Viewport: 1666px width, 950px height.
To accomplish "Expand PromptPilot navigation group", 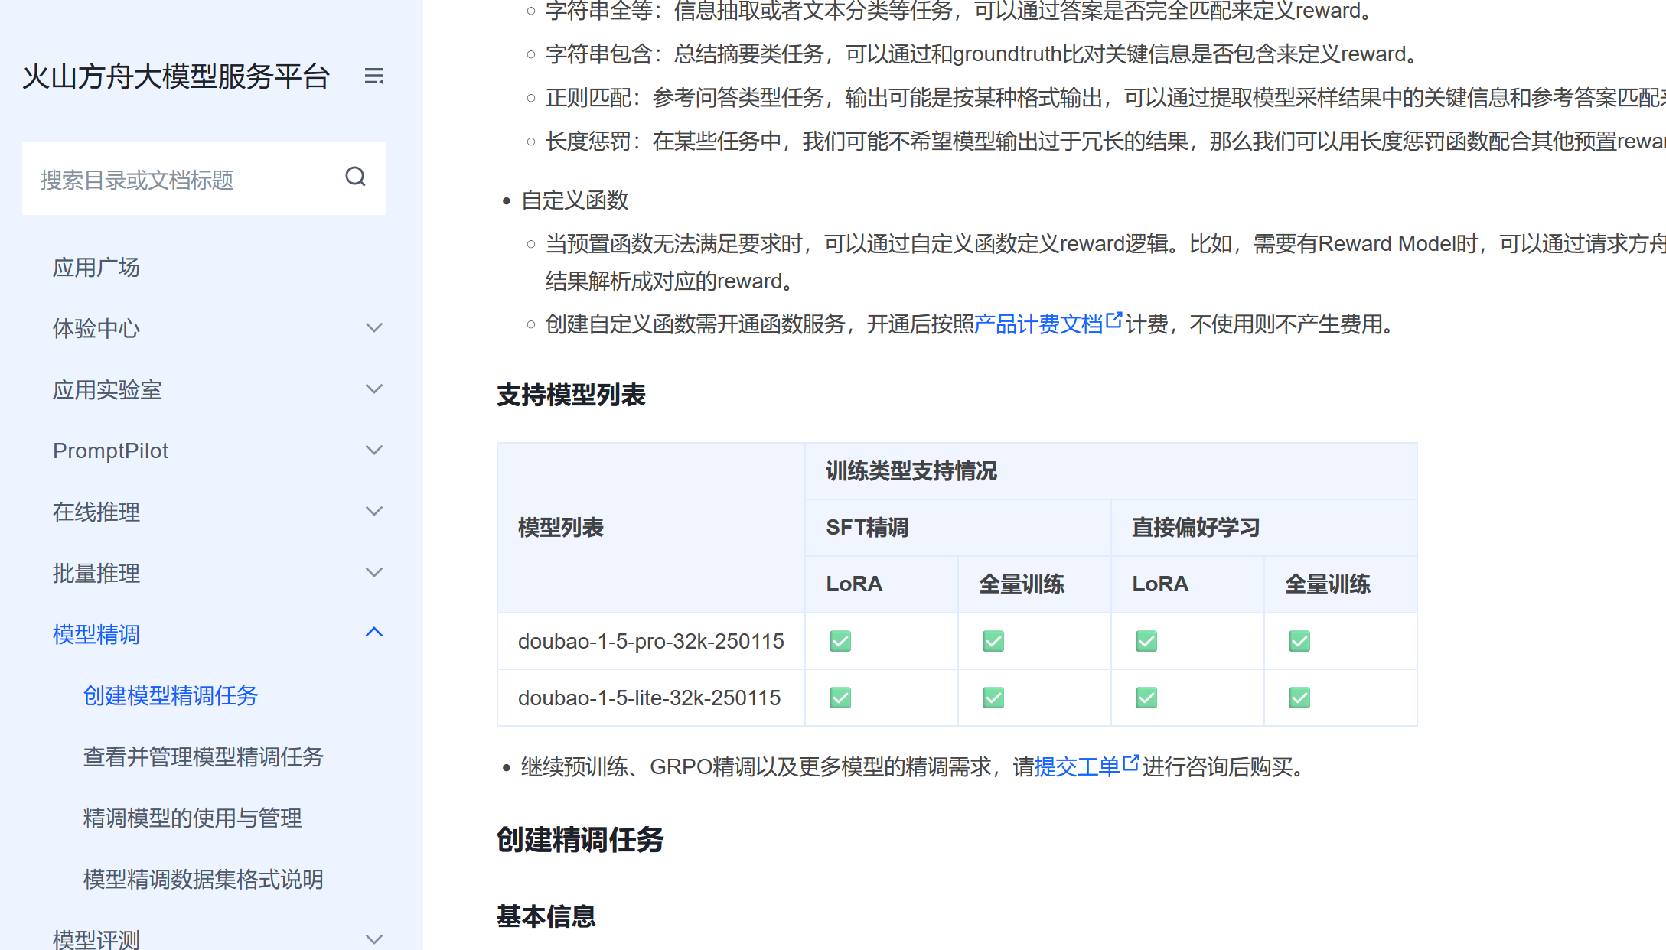I will coord(373,451).
